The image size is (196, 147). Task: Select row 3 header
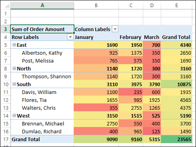pos(5,29)
